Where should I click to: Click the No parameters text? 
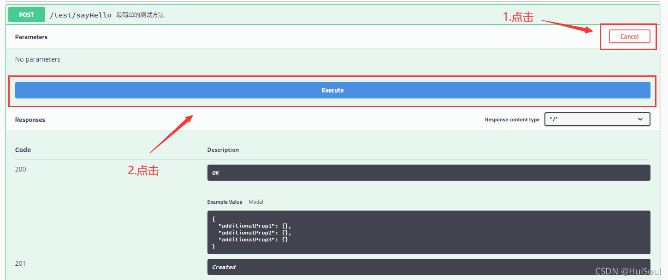pos(38,59)
